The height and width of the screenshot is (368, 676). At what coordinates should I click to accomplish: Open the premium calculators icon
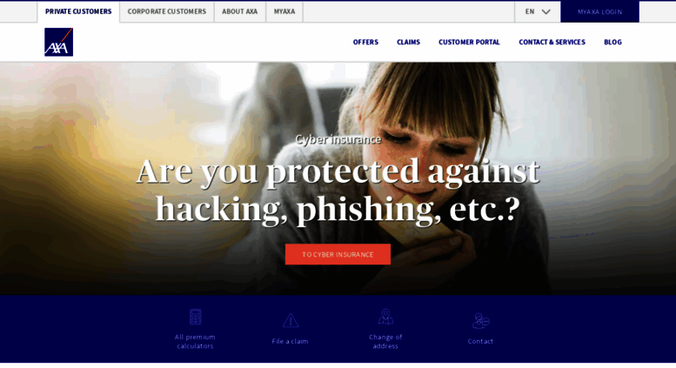tap(195, 317)
